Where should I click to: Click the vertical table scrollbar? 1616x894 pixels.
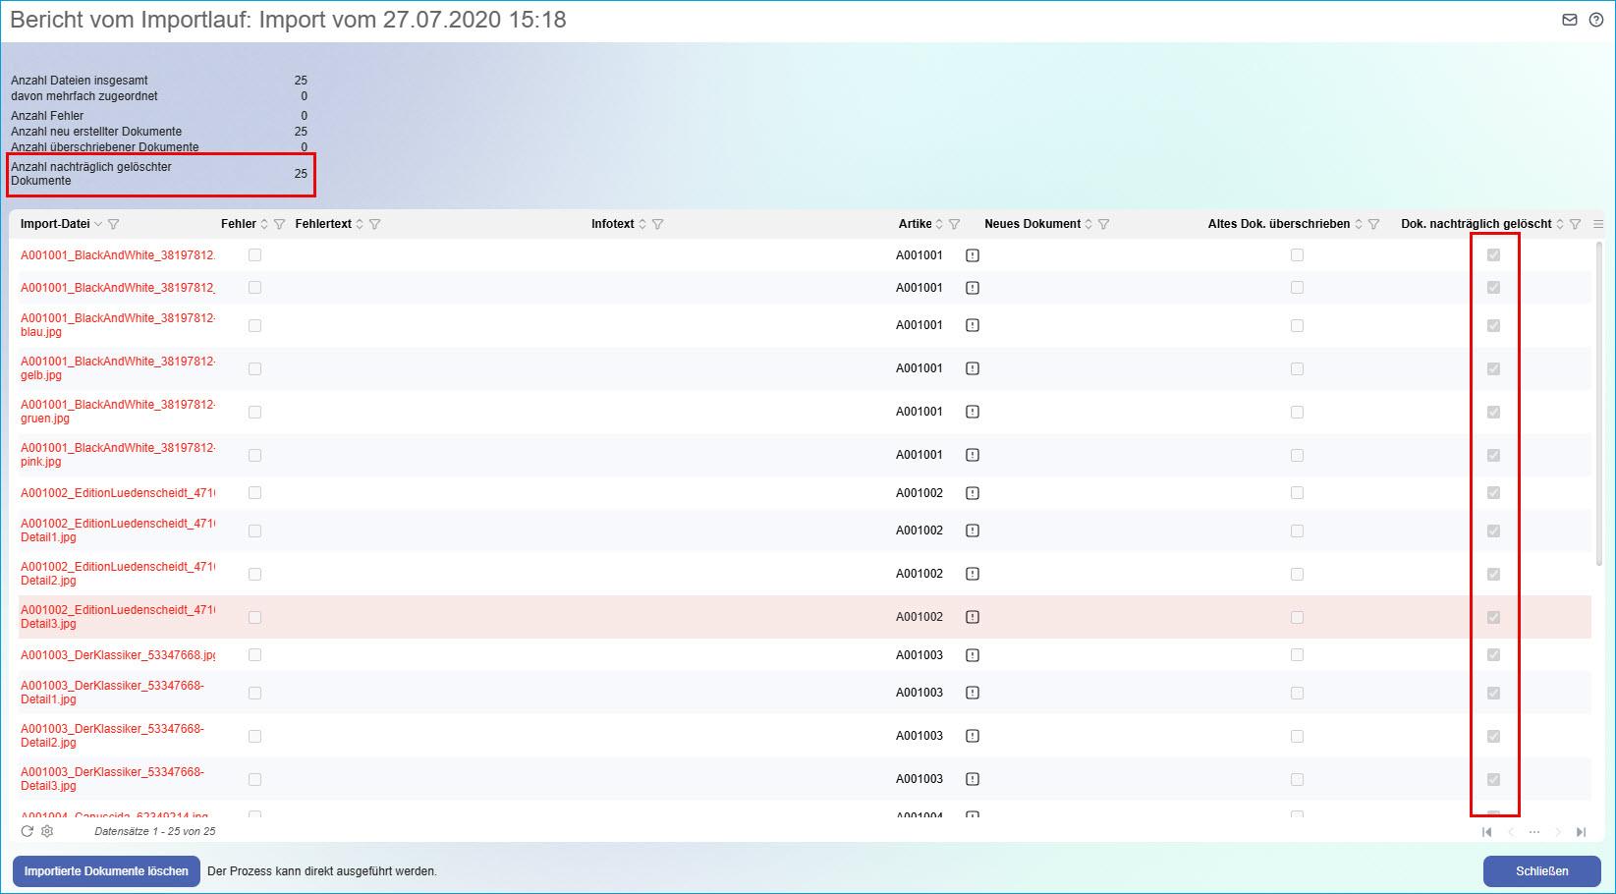1599,403
